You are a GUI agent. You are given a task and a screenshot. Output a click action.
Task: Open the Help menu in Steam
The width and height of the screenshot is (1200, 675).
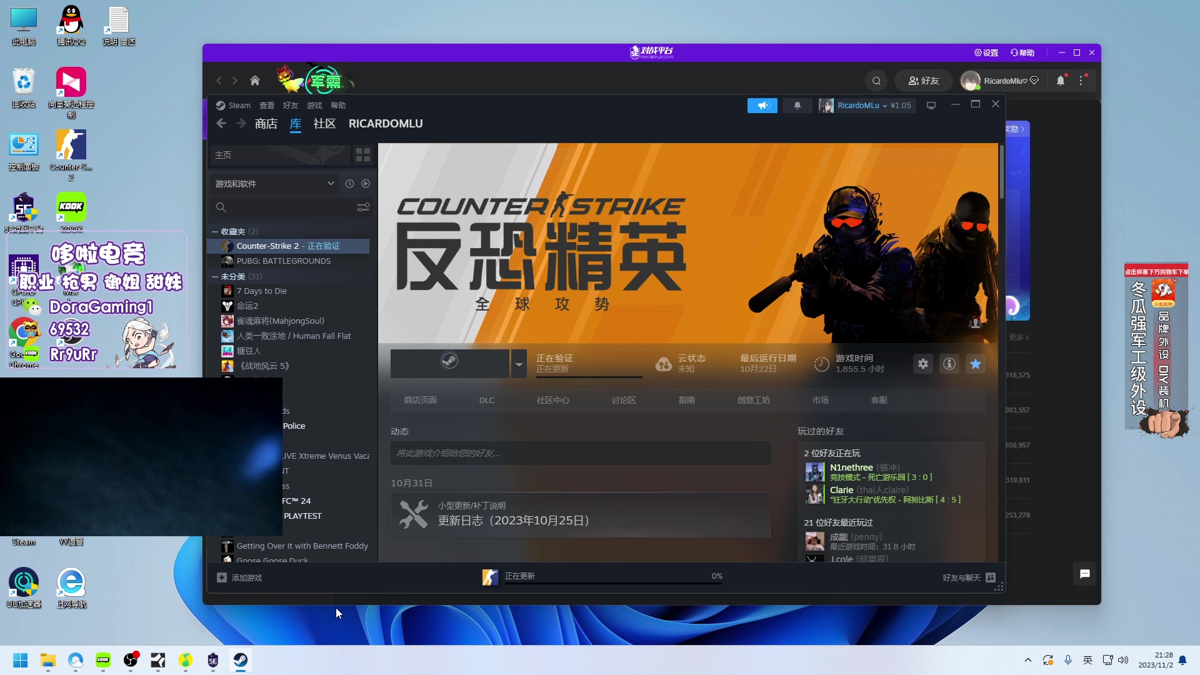tap(338, 106)
